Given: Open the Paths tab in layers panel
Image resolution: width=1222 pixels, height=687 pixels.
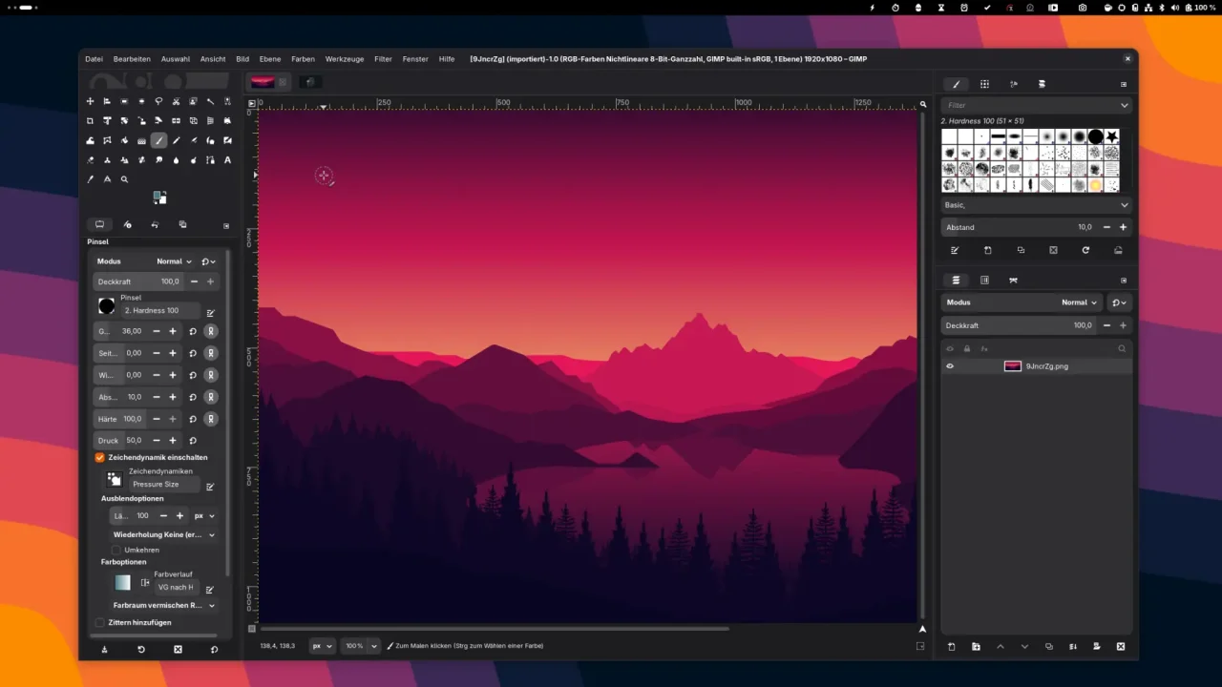Looking at the screenshot, I should [1014, 280].
